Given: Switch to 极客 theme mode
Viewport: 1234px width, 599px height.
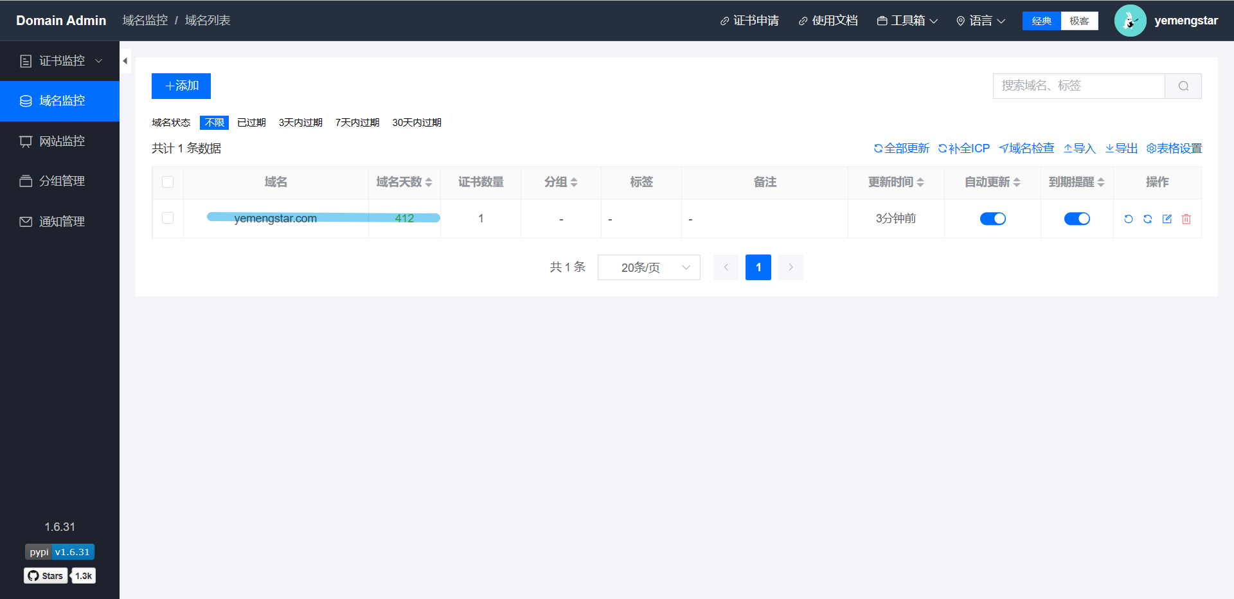Looking at the screenshot, I should (x=1079, y=21).
